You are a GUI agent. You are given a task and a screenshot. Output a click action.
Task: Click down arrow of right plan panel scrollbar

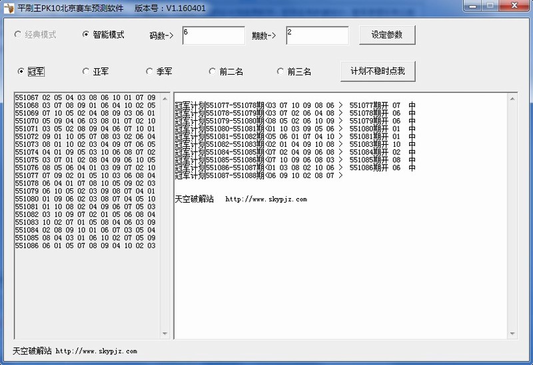[512, 334]
